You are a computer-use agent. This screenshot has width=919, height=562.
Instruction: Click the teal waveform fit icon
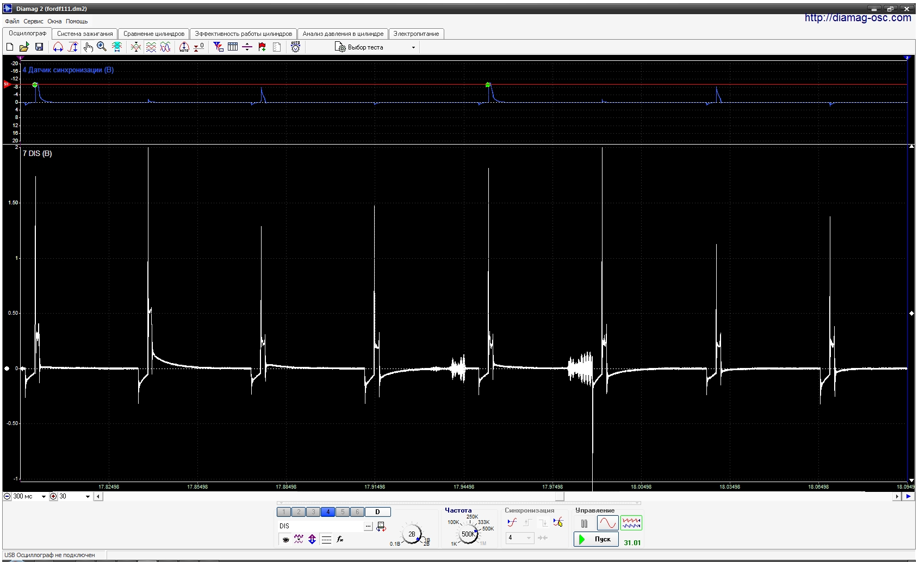(x=116, y=47)
